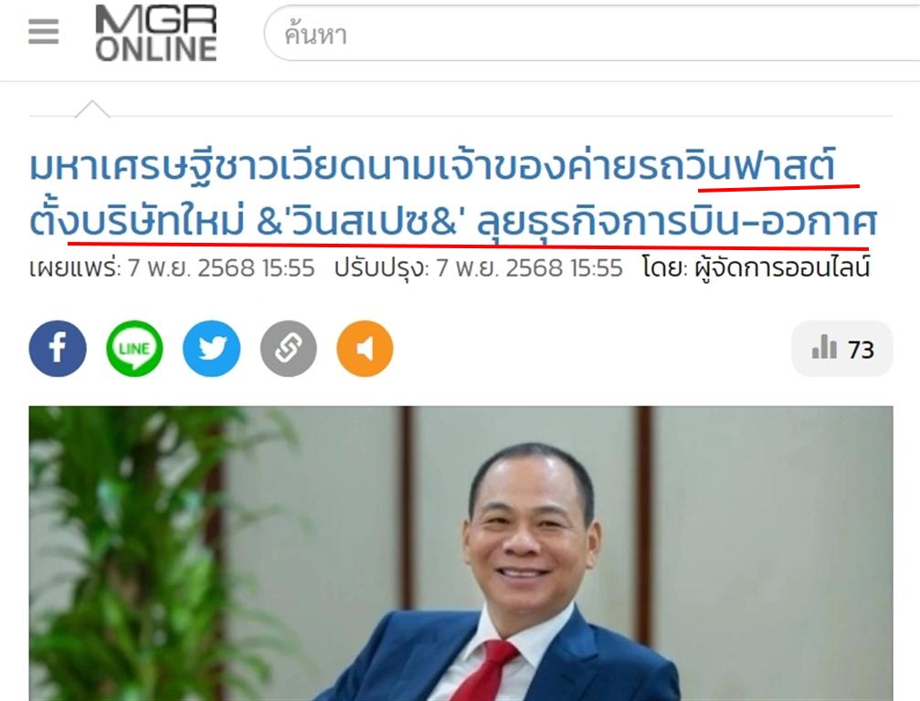Click the small triangle pointer under header
The image size is (920, 701).
(92, 109)
